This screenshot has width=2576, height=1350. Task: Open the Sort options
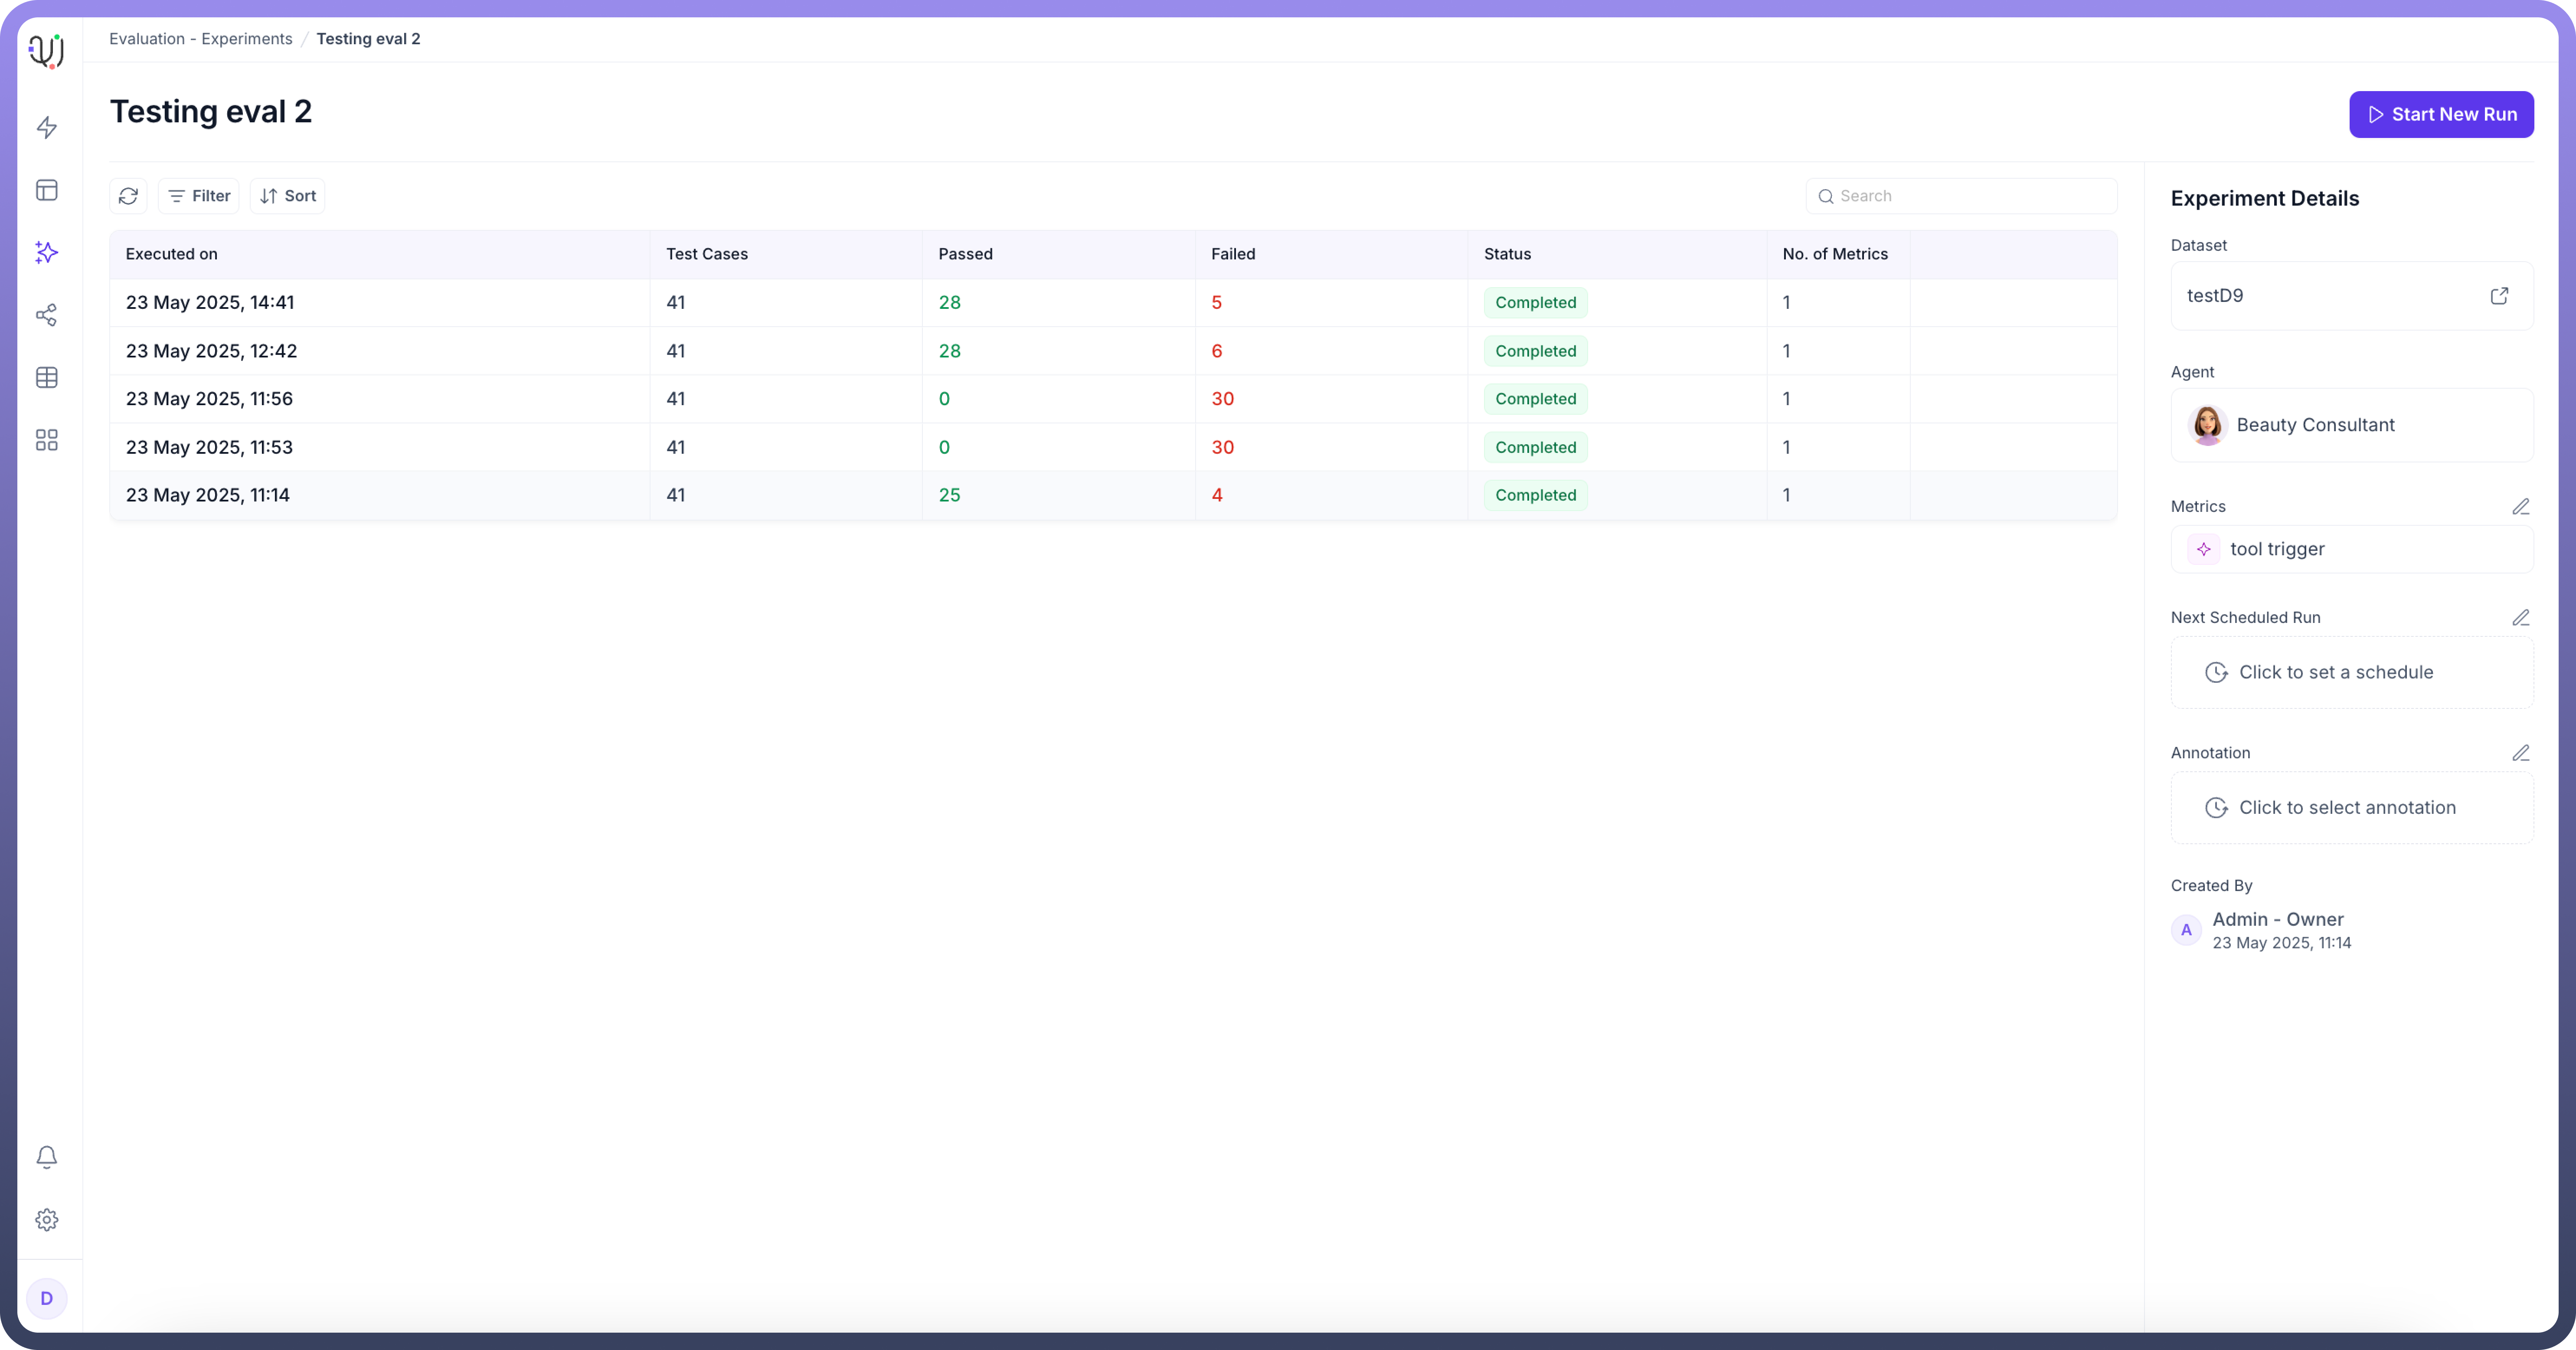click(x=288, y=196)
